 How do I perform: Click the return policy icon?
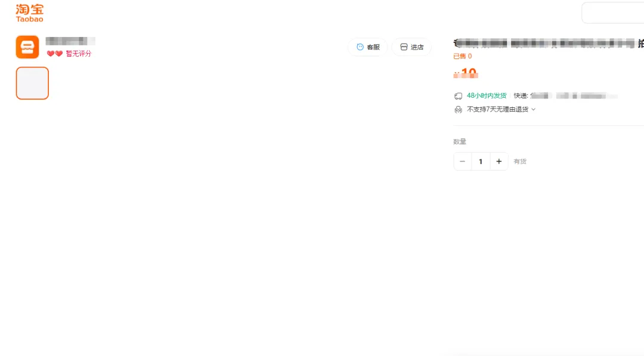point(459,110)
